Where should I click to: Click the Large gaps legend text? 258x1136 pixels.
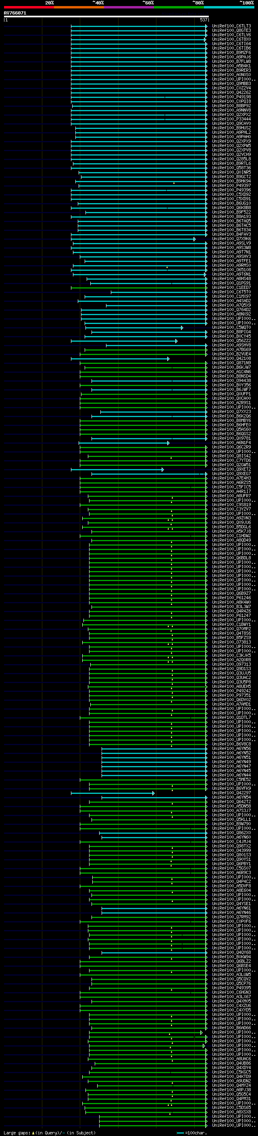coord(50,1132)
